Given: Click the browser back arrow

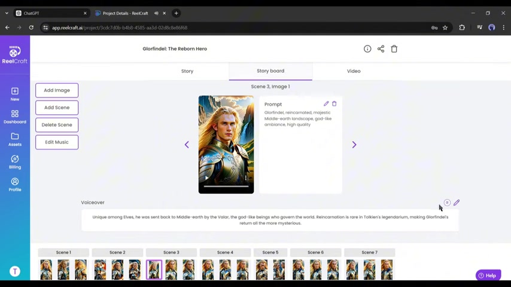Looking at the screenshot, I should (x=7, y=28).
